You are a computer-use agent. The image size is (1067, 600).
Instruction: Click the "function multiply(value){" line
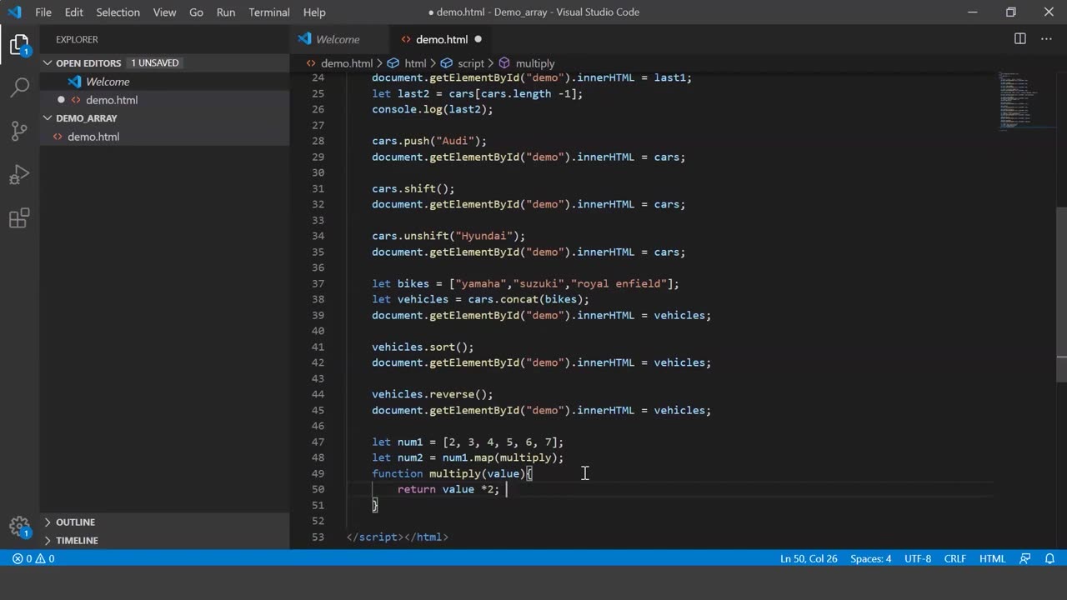click(452, 473)
